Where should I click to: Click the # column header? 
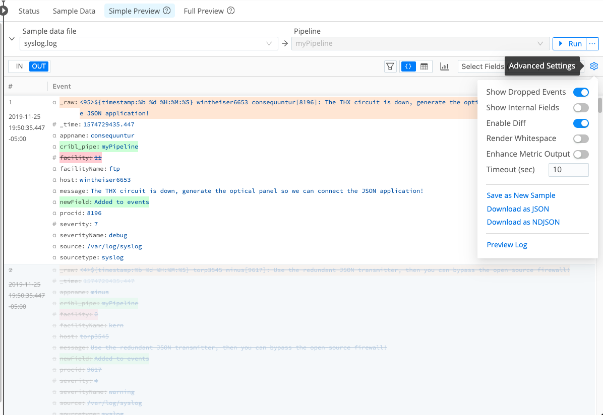(x=11, y=86)
